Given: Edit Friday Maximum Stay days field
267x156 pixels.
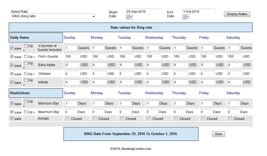Looking at the screenshot, I should 206,112.
